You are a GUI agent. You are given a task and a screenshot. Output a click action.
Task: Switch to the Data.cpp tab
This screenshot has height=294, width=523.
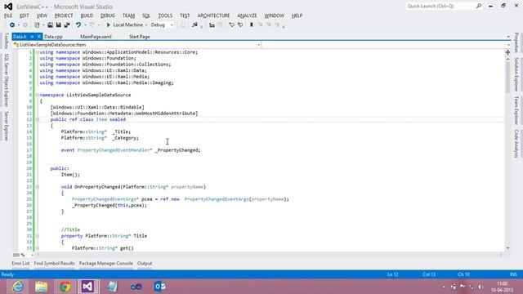53,37
